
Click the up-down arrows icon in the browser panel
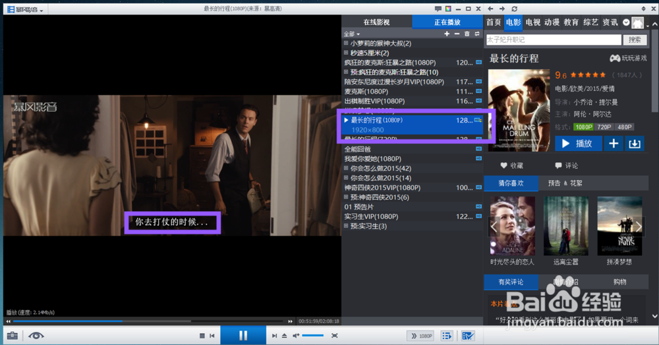click(x=643, y=9)
